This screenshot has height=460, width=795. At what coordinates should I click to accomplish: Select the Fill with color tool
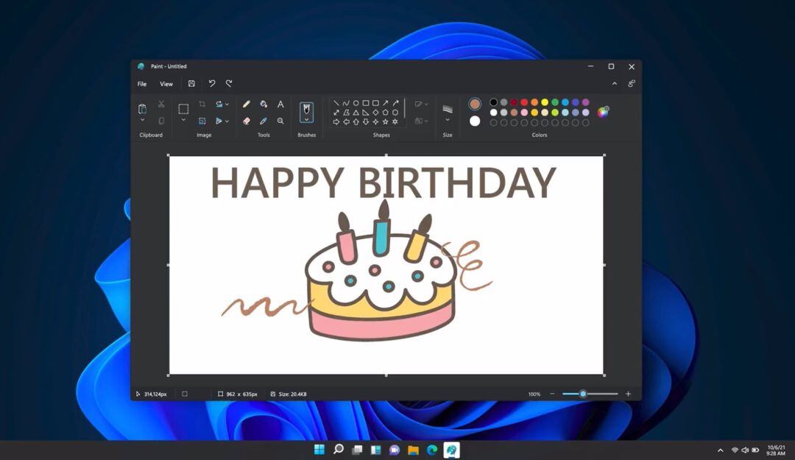(x=262, y=105)
